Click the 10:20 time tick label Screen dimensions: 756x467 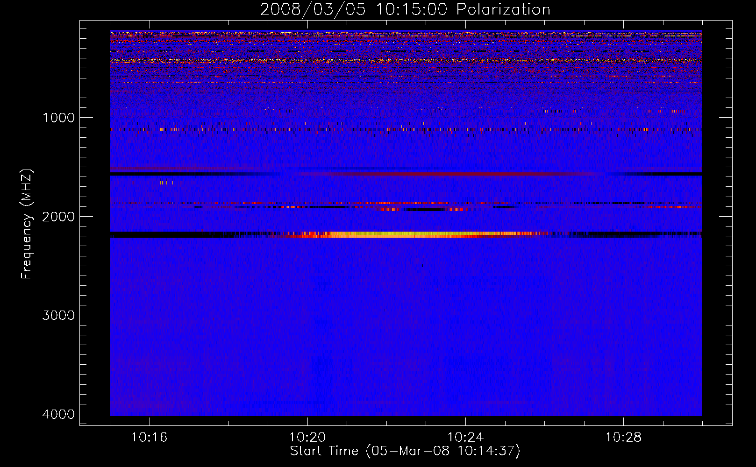pyautogui.click(x=307, y=438)
